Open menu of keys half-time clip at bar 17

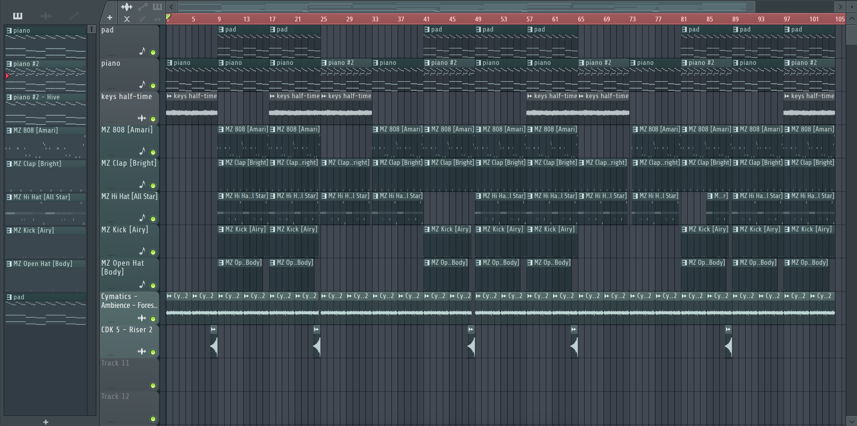tap(273, 96)
